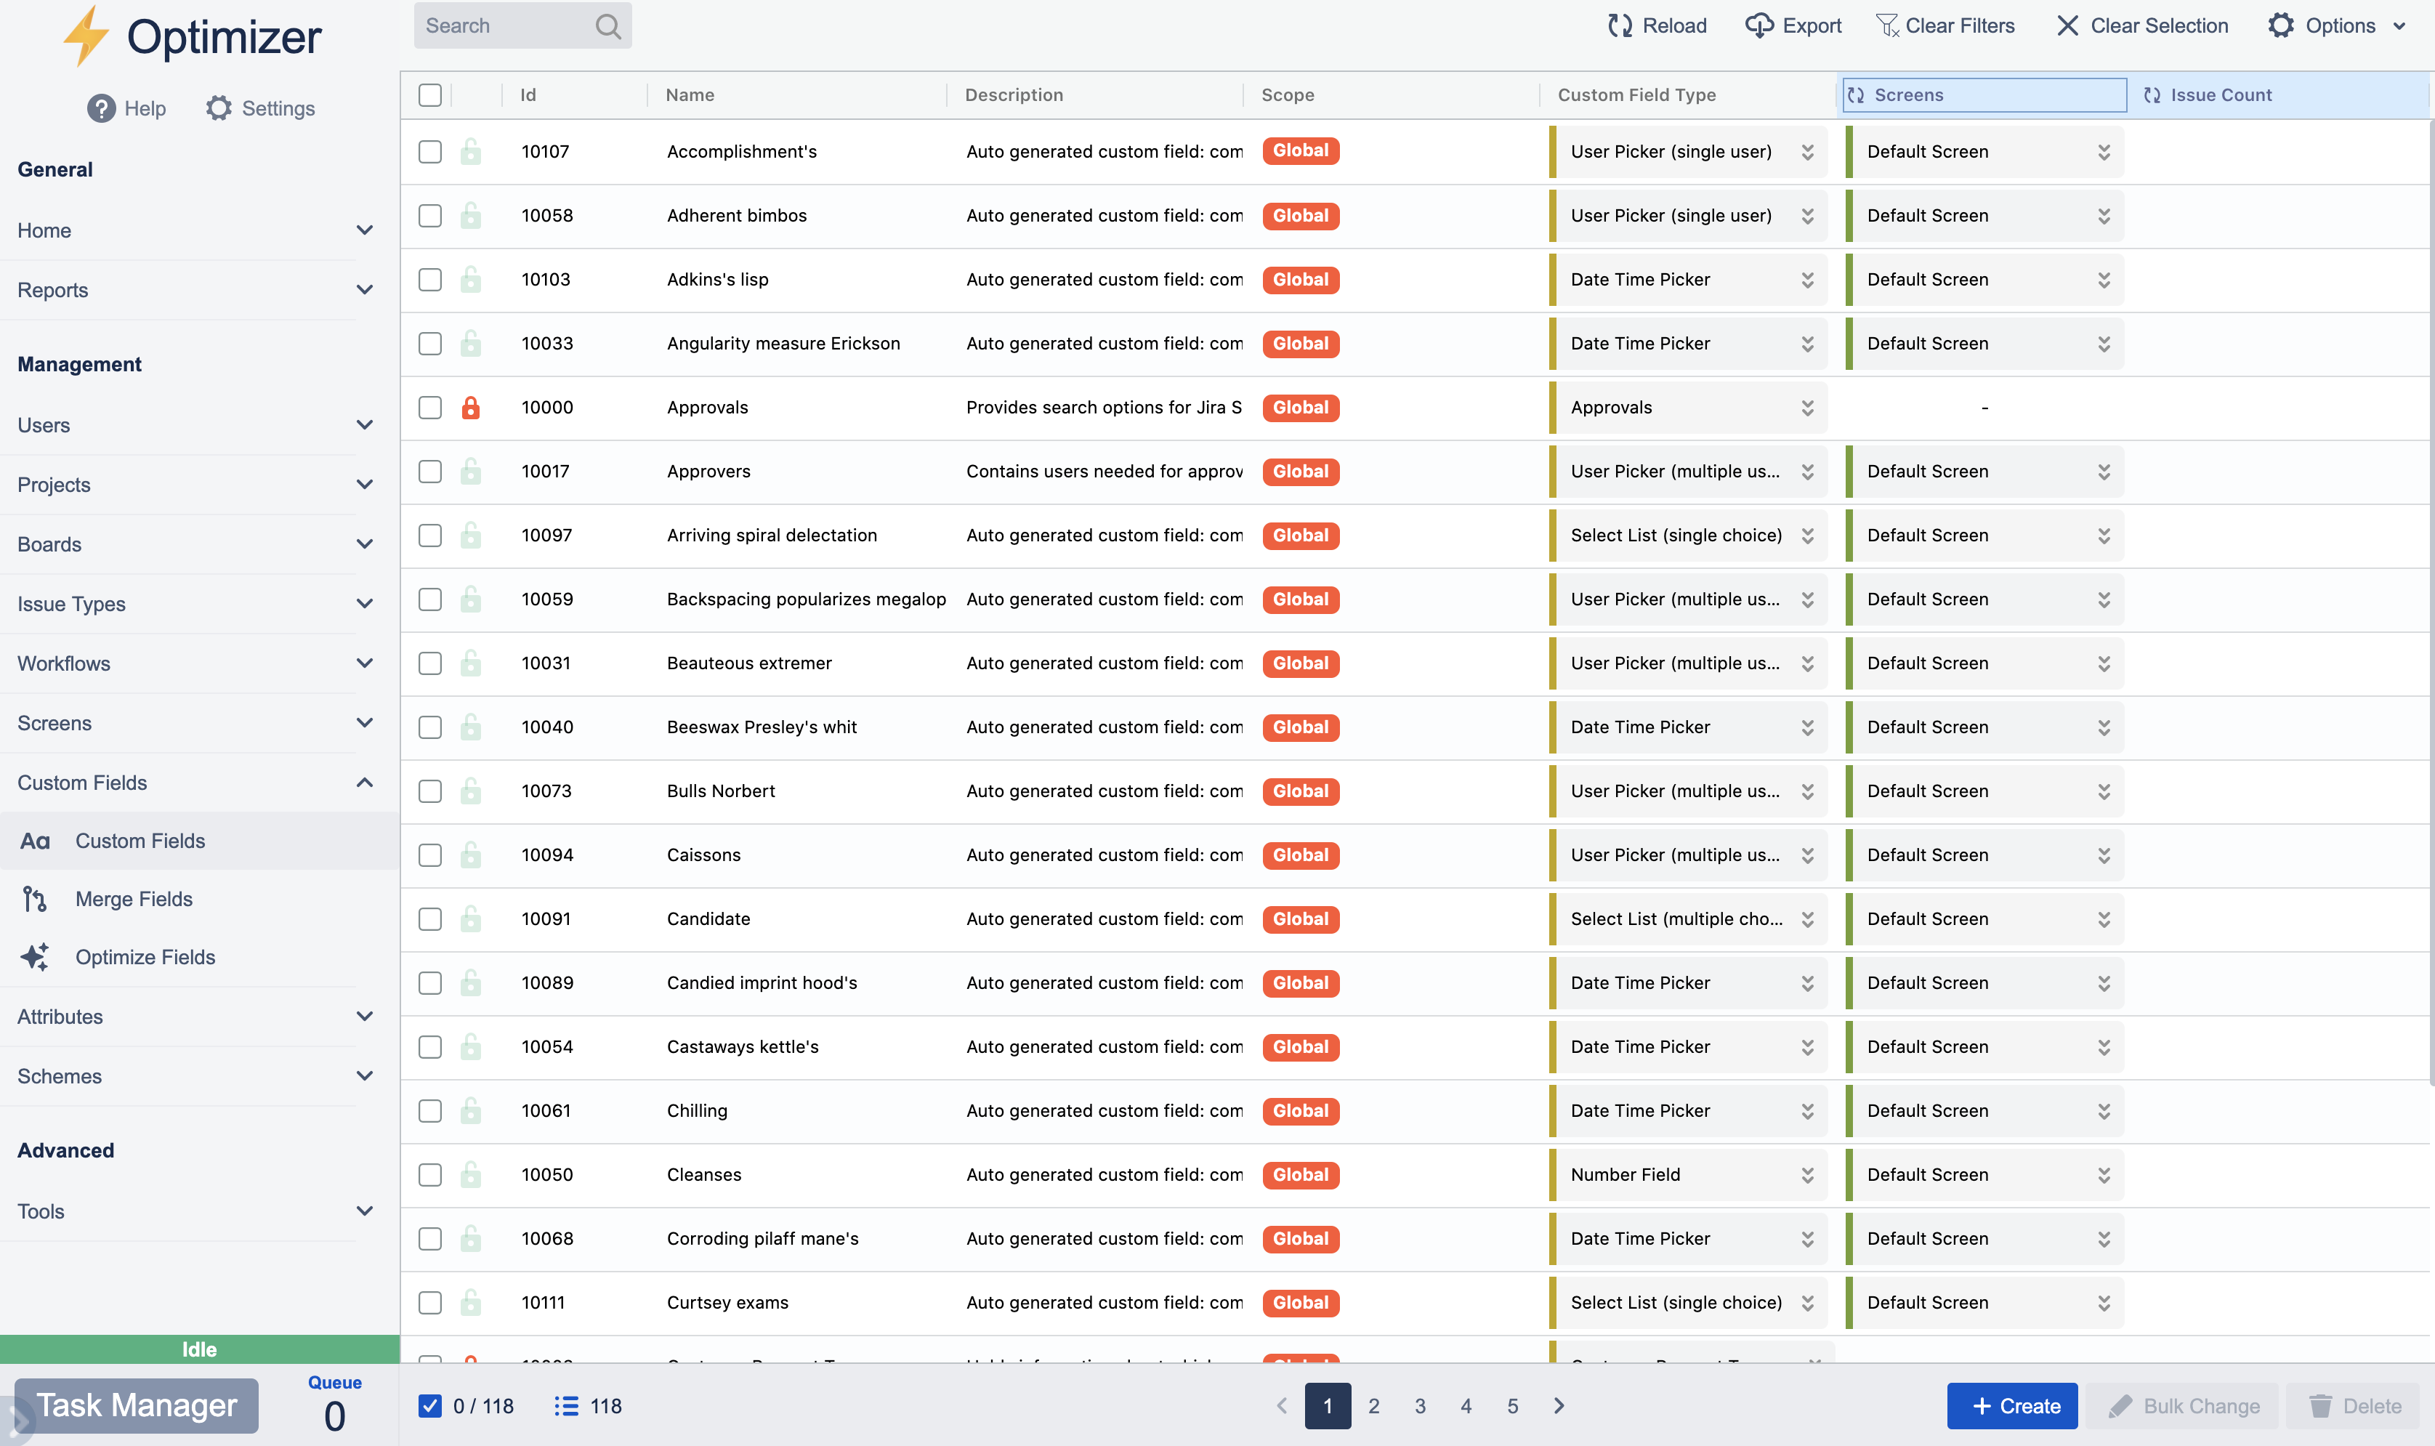Select the checkbox on the Accomplishment's row
Viewport: 2435px width, 1446px height.
pos(429,152)
